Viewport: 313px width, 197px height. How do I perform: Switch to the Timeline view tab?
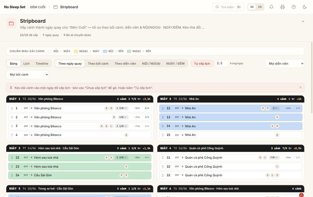tap(42, 63)
